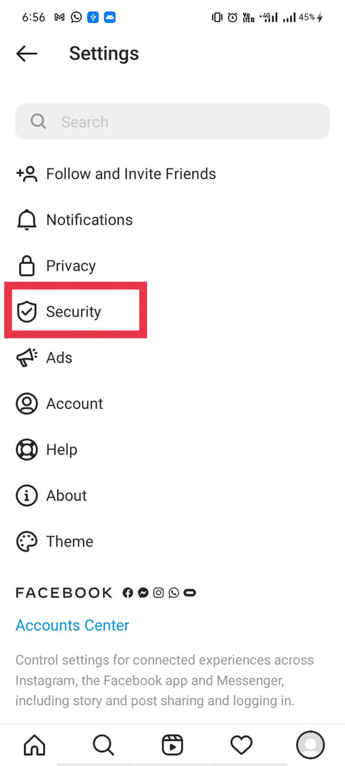Open Follow and Invite Friends
The height and width of the screenshot is (766, 345).
coord(131,174)
